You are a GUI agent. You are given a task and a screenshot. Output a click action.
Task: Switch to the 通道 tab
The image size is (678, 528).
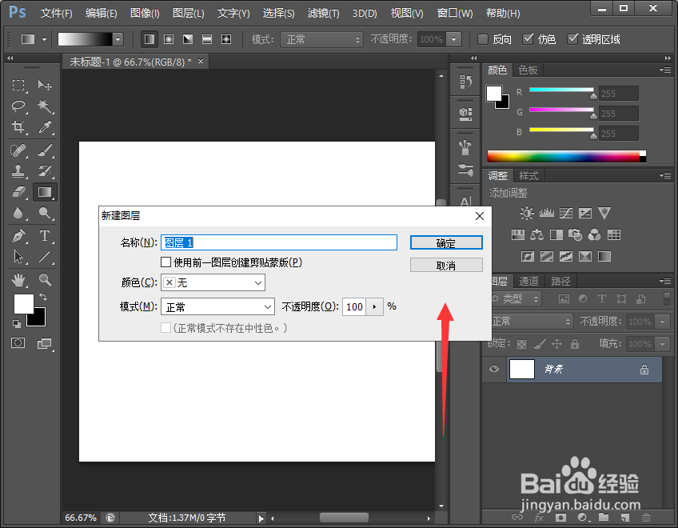click(528, 281)
